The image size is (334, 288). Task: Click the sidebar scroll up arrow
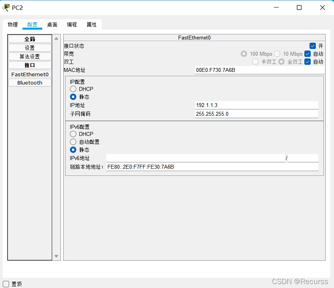[x=57, y=39]
